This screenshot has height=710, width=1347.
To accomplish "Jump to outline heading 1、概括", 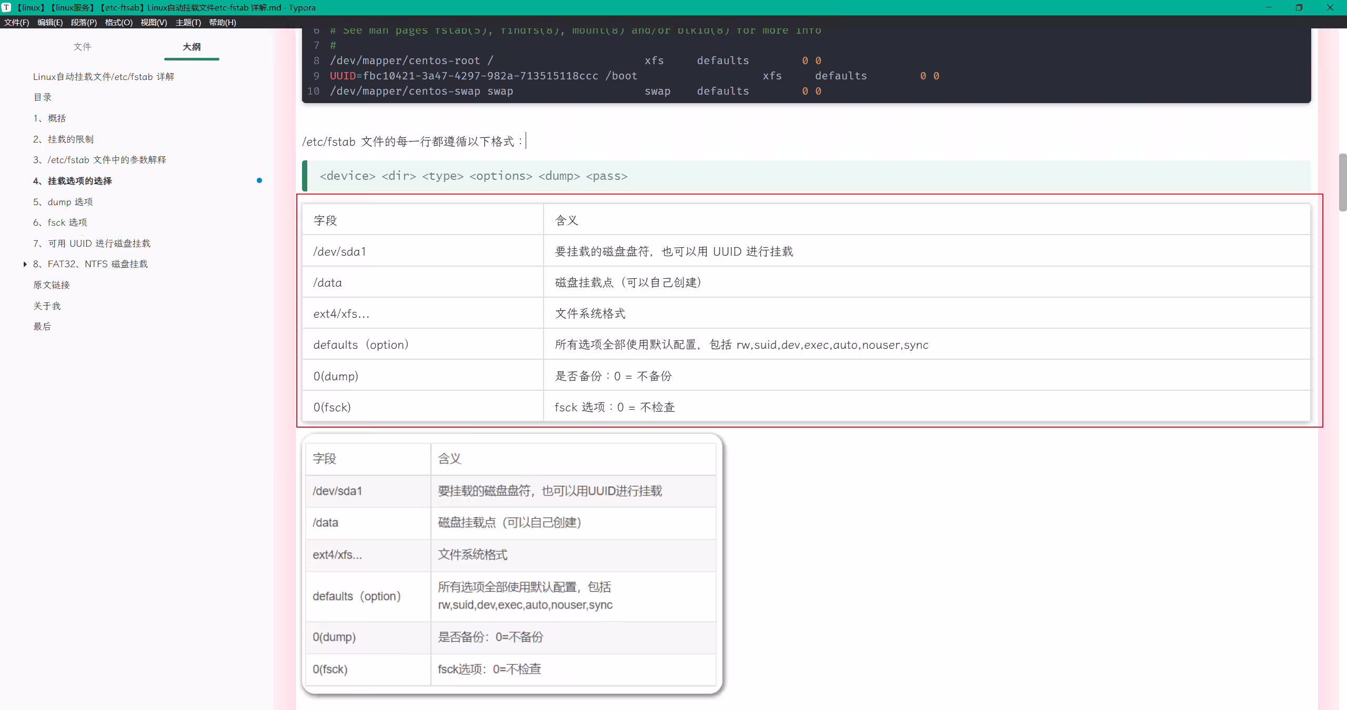I will coord(49,118).
